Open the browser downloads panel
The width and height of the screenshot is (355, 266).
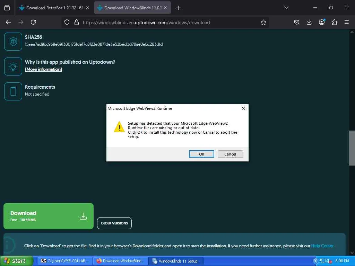pyautogui.click(x=309, y=22)
